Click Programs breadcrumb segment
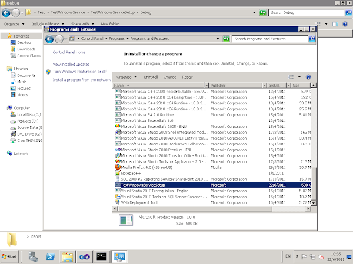 [116, 39]
